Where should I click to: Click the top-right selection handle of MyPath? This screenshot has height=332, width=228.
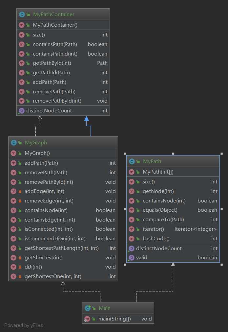221,154
